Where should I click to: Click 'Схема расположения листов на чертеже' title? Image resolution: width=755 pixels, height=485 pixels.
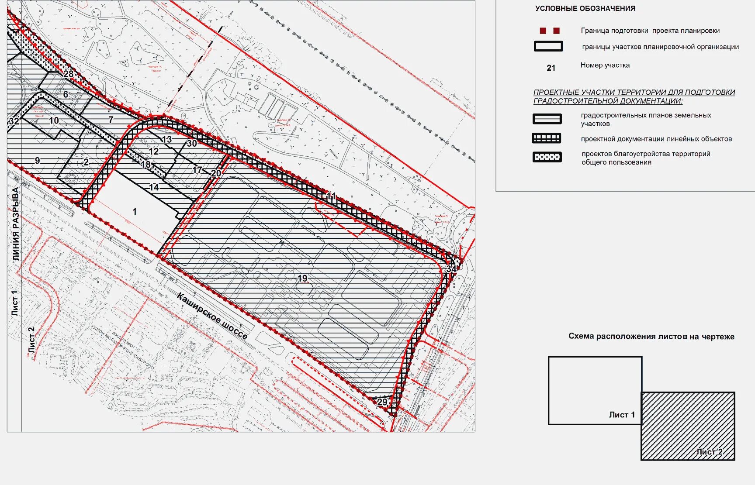[651, 336]
